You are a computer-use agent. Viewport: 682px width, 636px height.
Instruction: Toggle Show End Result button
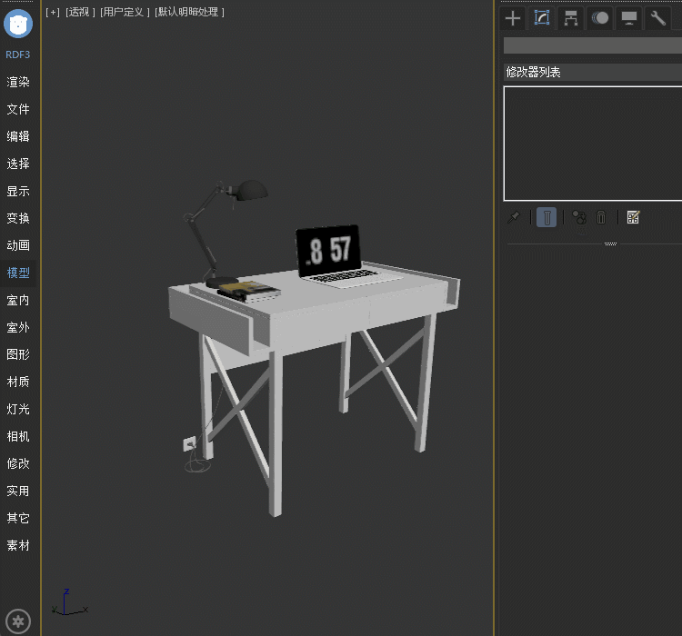pyautogui.click(x=547, y=217)
